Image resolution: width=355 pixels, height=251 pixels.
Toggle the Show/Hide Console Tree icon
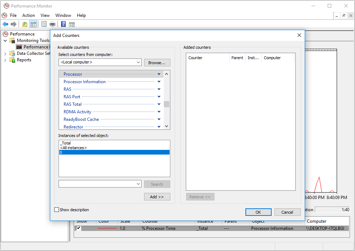33,24
